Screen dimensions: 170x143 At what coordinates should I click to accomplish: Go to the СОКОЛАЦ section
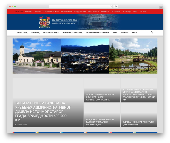point(35,33)
